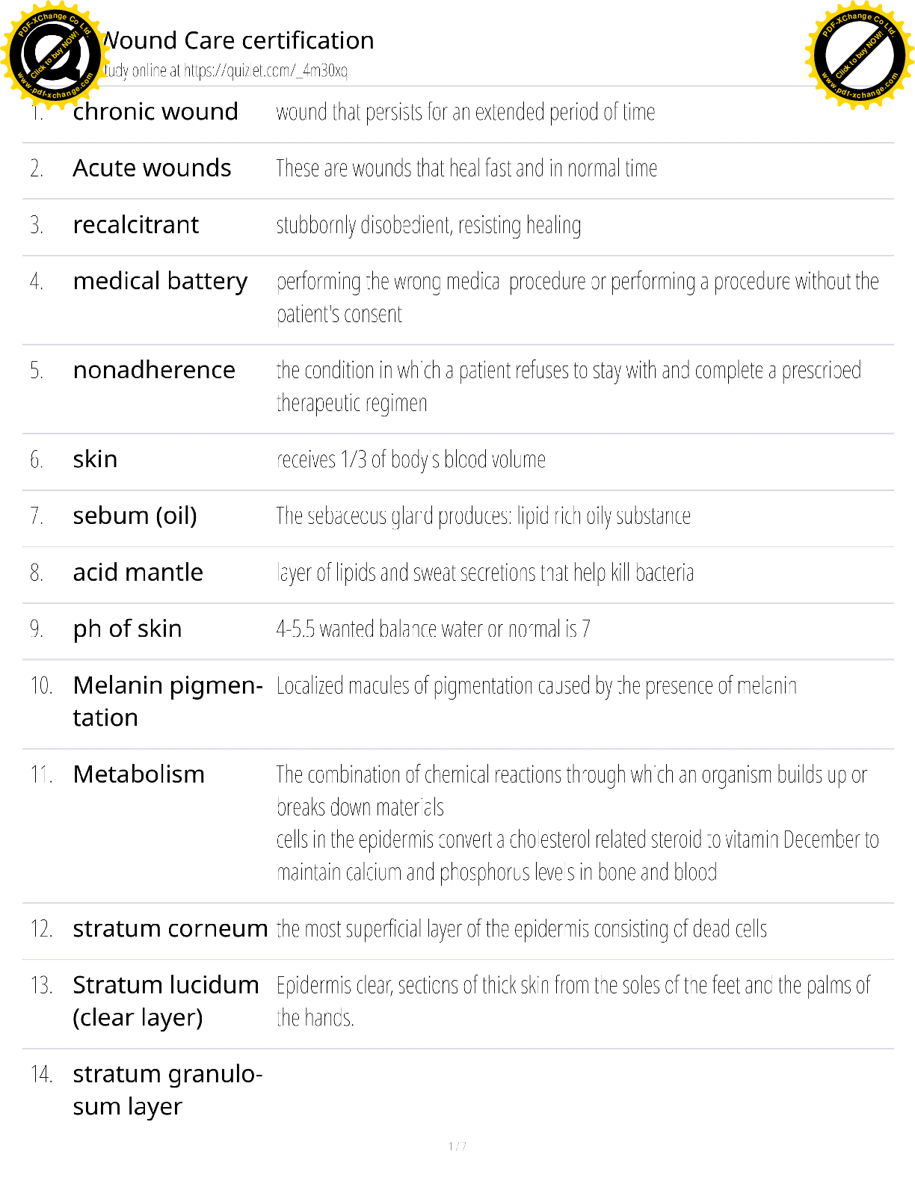The width and height of the screenshot is (915, 1184).
Task: Select the term 'chronic wound'
Action: [x=155, y=112]
